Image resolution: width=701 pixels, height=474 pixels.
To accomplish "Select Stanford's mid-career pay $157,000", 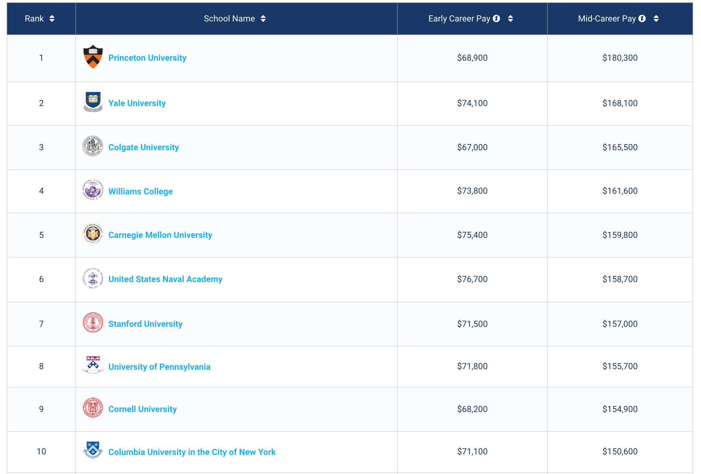I will pyautogui.click(x=620, y=324).
